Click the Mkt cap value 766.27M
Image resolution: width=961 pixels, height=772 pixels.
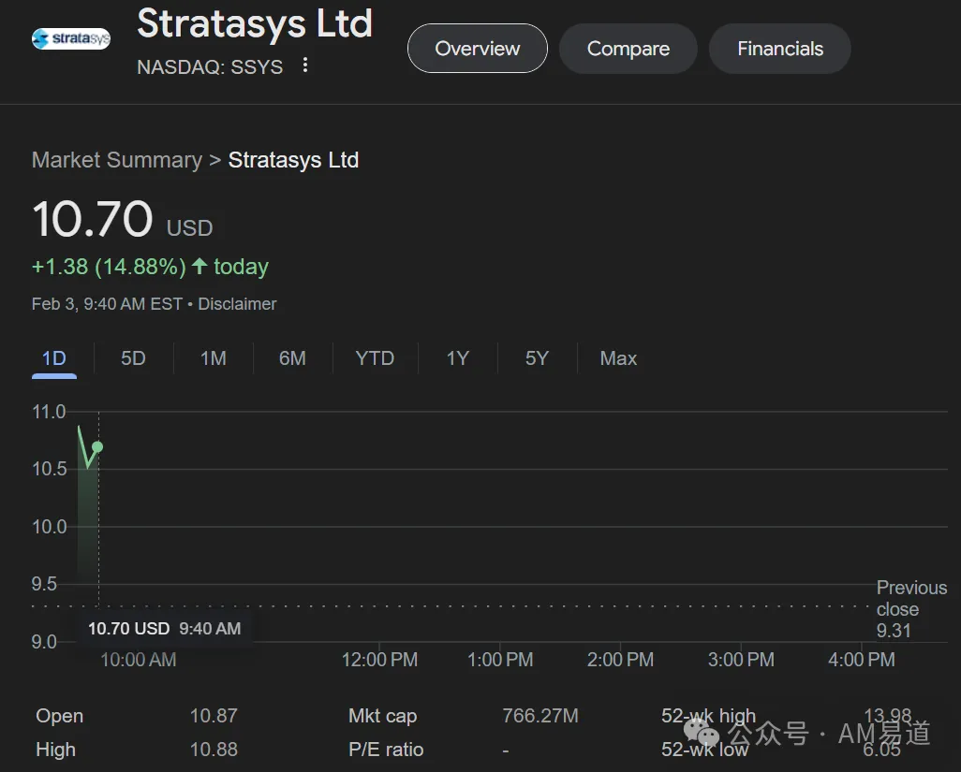540,716
